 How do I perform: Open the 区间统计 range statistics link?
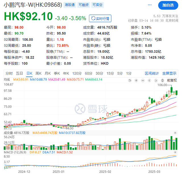tap(152, 74)
